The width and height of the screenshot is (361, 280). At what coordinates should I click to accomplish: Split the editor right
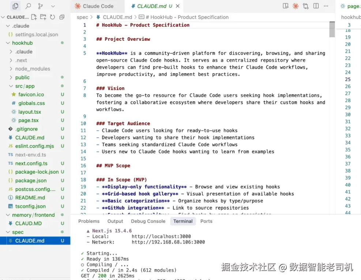click(316, 6)
